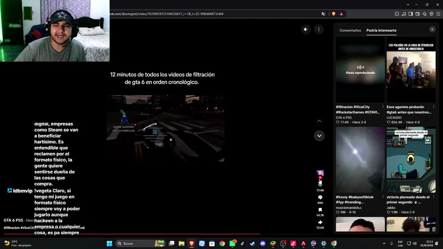
Task: Open the '#filtracion #ViceCity' video title
Action: coord(358,110)
